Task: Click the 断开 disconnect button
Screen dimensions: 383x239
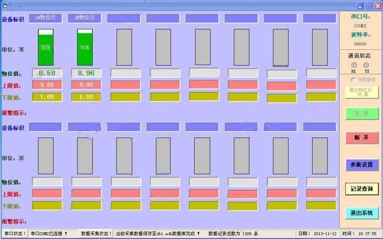Action: (362, 138)
